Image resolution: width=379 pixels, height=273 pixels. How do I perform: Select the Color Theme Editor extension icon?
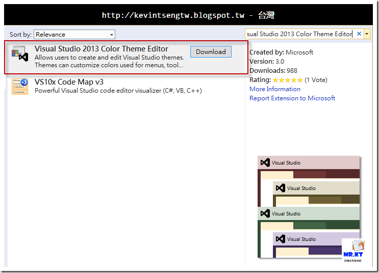20,53
